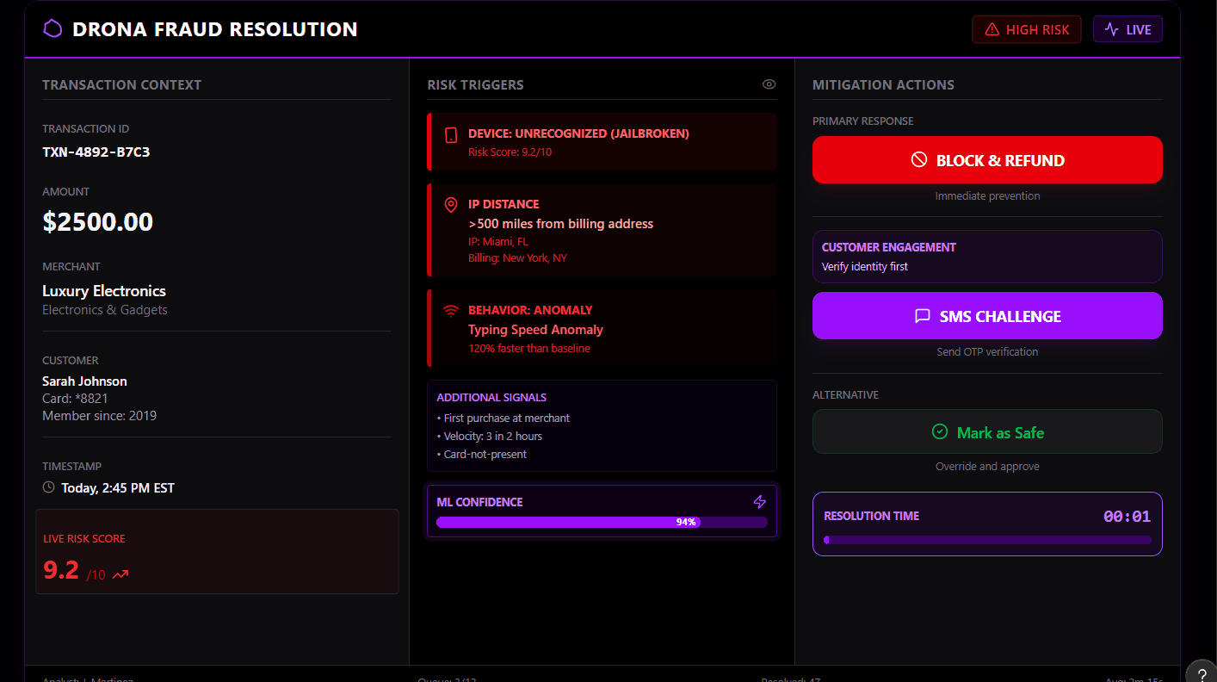1217x682 pixels.
Task: Click the ML confidence progress bar
Action: [602, 522]
